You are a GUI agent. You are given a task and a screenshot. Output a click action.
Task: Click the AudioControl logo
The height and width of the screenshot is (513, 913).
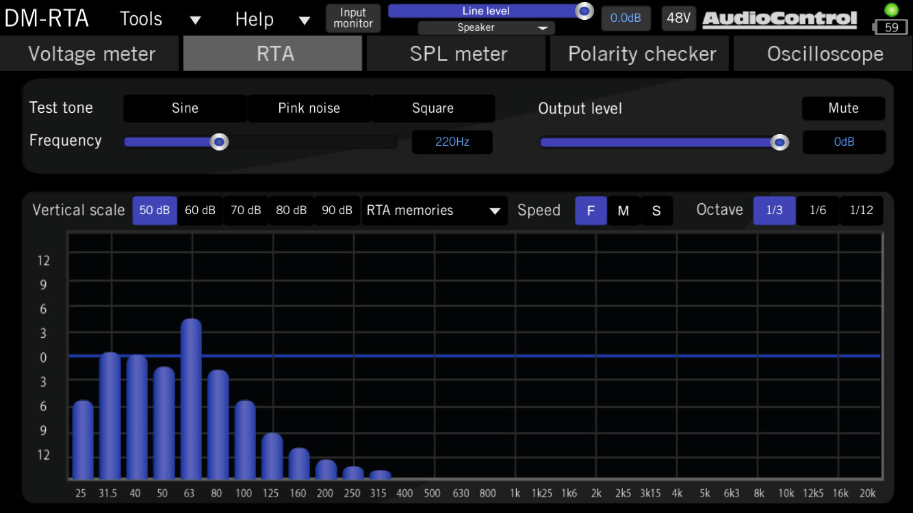pyautogui.click(x=780, y=19)
